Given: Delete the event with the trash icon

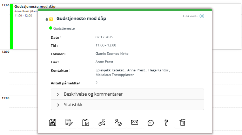Looking at the screenshot, I should point(182,122).
